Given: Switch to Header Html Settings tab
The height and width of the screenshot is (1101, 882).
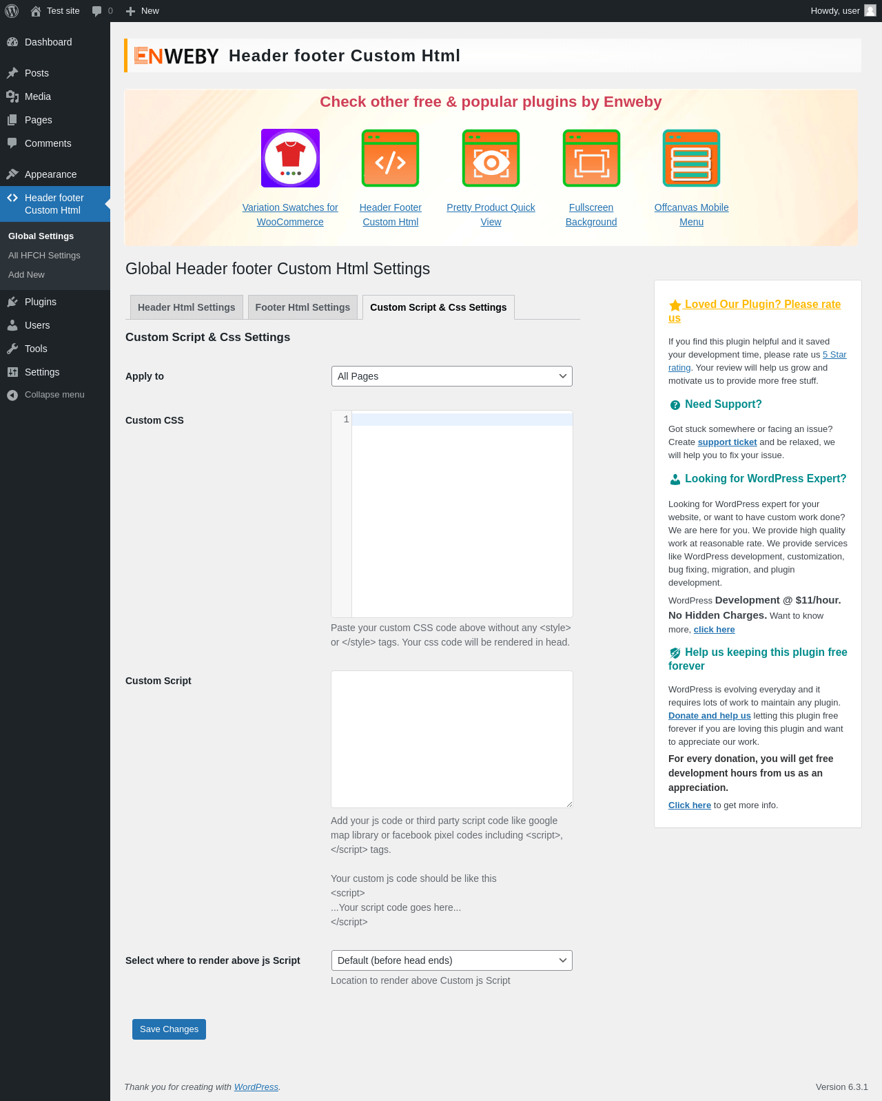Looking at the screenshot, I should pyautogui.click(x=187, y=307).
